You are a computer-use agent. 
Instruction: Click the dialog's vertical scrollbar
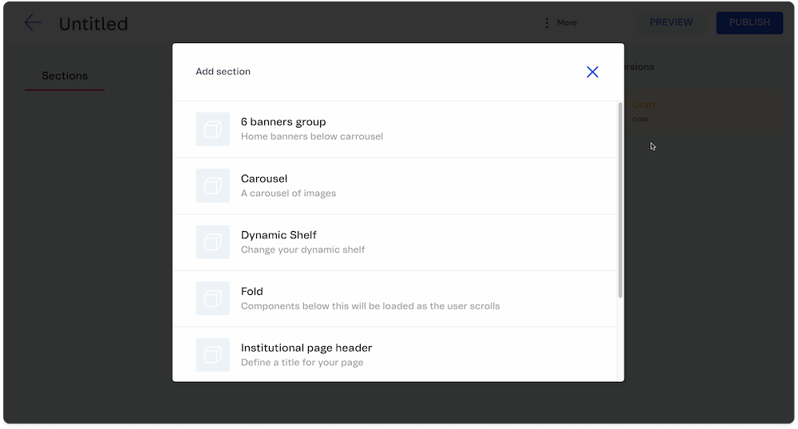tap(620, 200)
